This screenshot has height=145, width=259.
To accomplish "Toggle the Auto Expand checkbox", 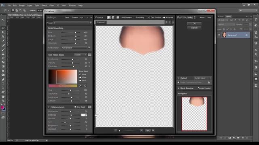I will (x=199, y=88).
